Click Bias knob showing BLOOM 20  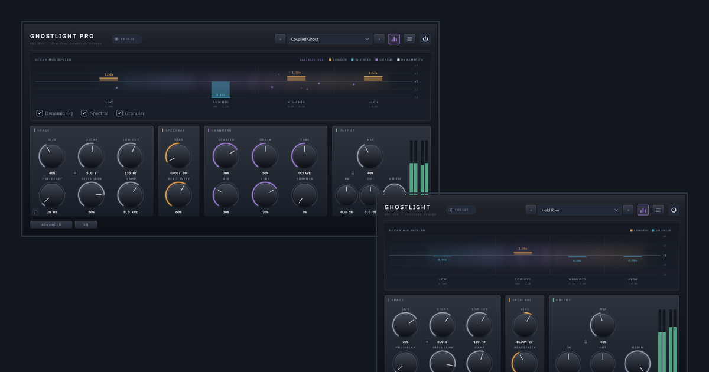pos(525,325)
